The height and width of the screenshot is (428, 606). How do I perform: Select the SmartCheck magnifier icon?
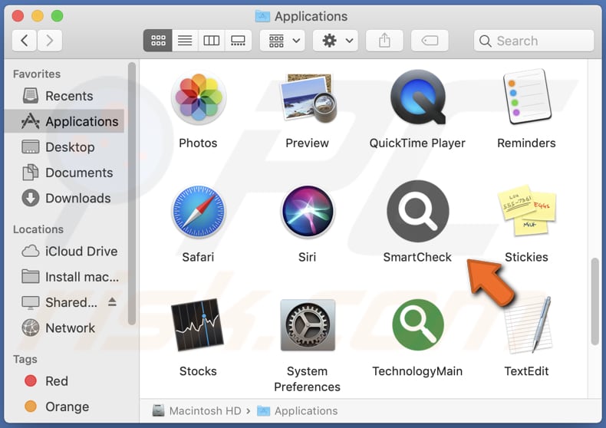coord(418,211)
